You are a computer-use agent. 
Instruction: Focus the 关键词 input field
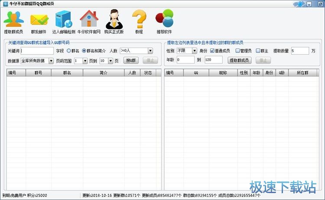(x=37, y=51)
